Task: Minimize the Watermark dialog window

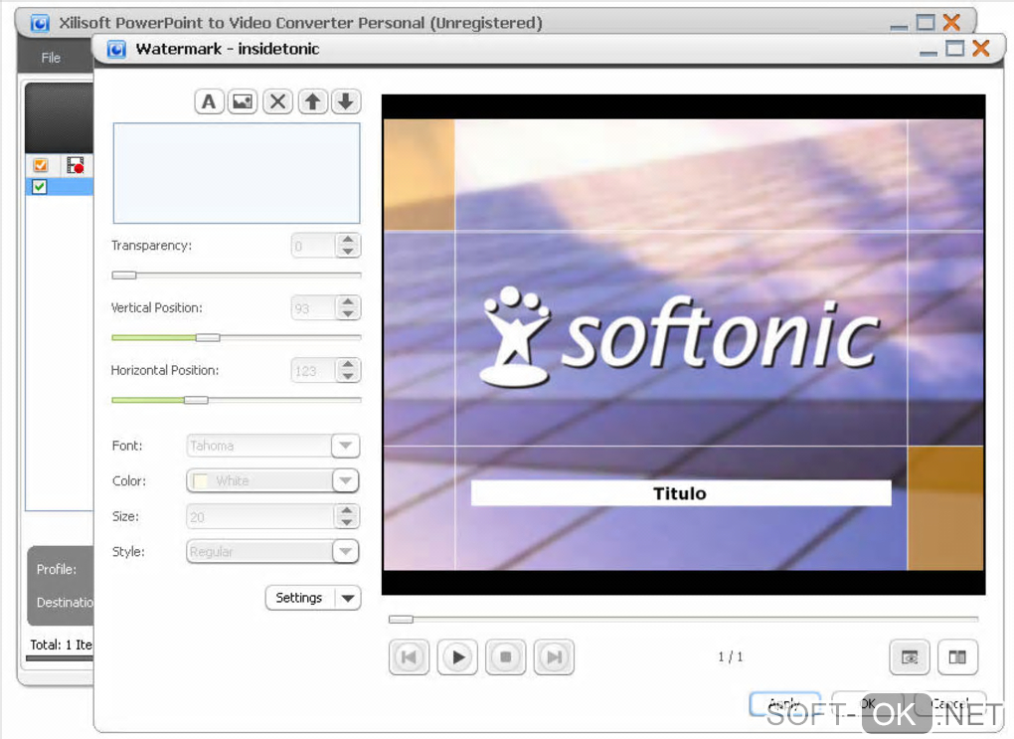Action: [928, 52]
